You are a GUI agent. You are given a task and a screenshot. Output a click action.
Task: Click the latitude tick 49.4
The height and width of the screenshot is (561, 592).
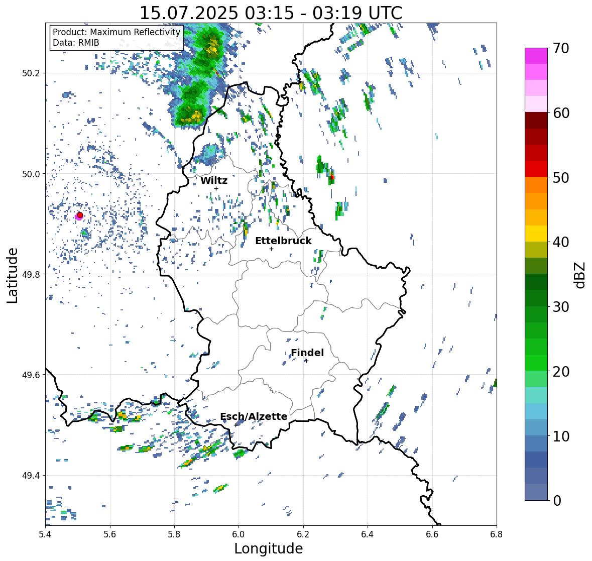[x=31, y=476]
